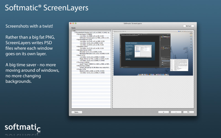The height and width of the screenshot is (138, 221).
Task: Select the awolf bash 80X24 row
Action: coord(91,64)
